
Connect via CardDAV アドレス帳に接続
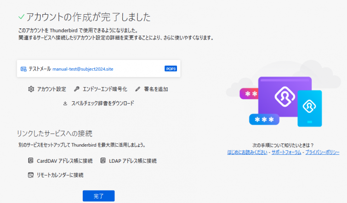click(x=65, y=161)
